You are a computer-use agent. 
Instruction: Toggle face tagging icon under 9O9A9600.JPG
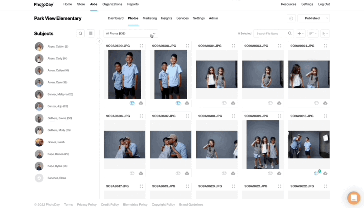click(x=178, y=103)
